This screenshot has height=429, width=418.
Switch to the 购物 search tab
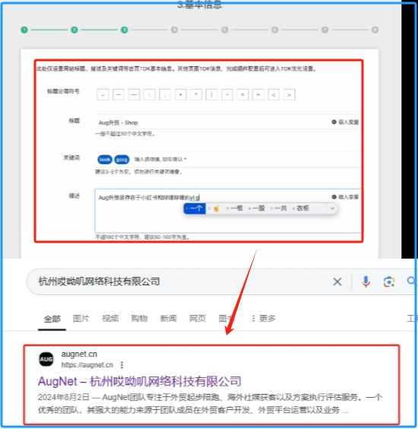click(x=139, y=319)
